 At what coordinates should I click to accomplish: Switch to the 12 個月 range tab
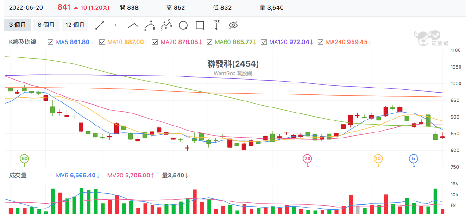tap(75, 25)
